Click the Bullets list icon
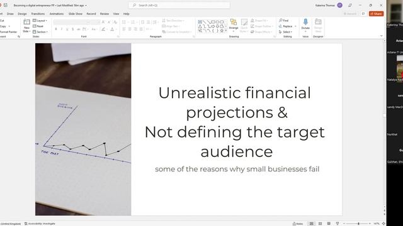Screen dimensions: 403x226 pos(125,23)
